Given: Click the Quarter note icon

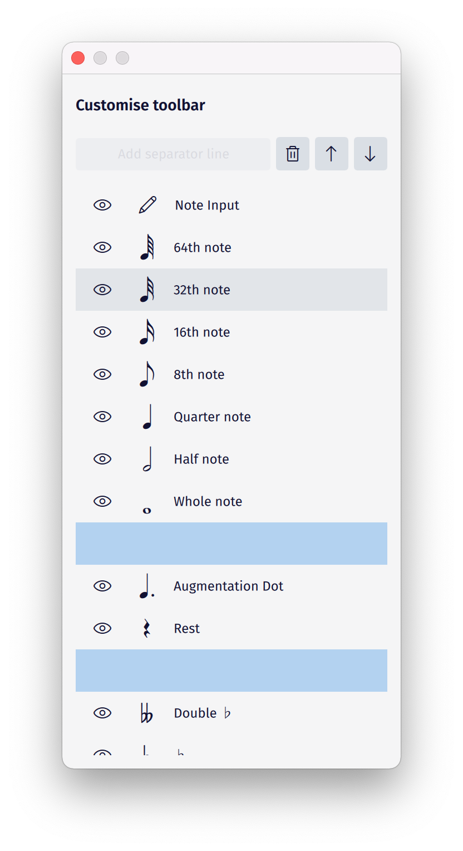Looking at the screenshot, I should (147, 416).
